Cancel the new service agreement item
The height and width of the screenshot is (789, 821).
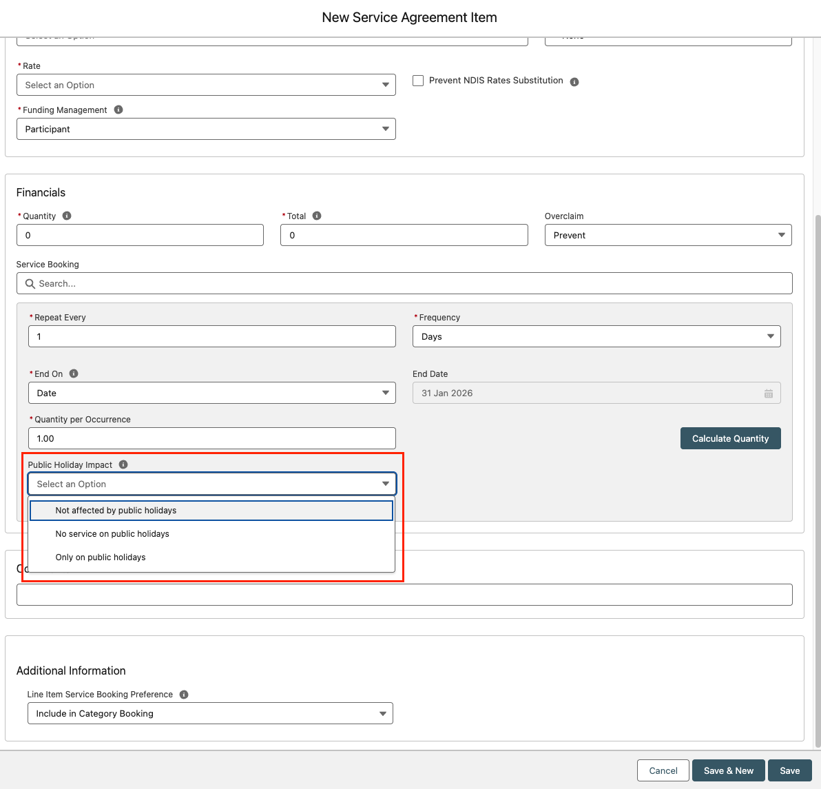(663, 770)
